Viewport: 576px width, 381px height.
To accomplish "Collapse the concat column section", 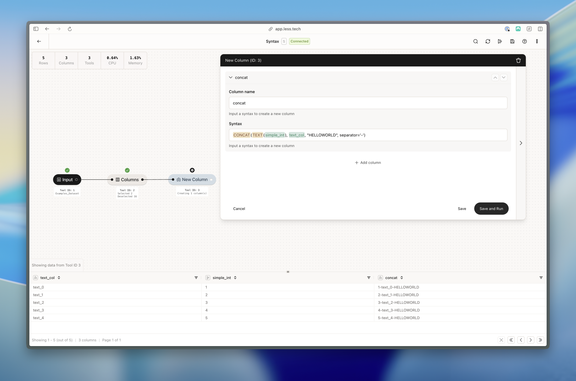I will click(231, 77).
